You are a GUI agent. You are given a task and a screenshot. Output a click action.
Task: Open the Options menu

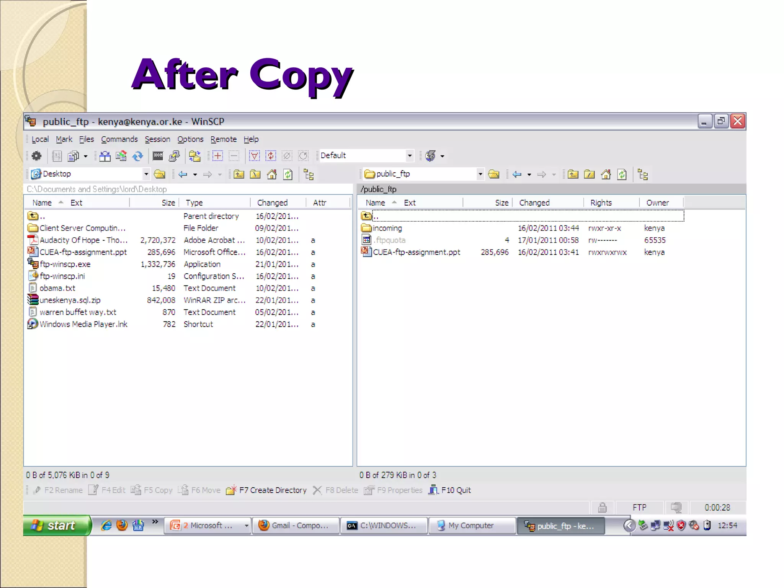pyautogui.click(x=190, y=139)
